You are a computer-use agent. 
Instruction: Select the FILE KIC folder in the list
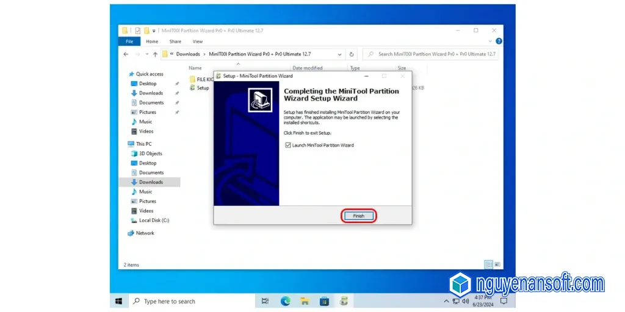[x=201, y=79]
